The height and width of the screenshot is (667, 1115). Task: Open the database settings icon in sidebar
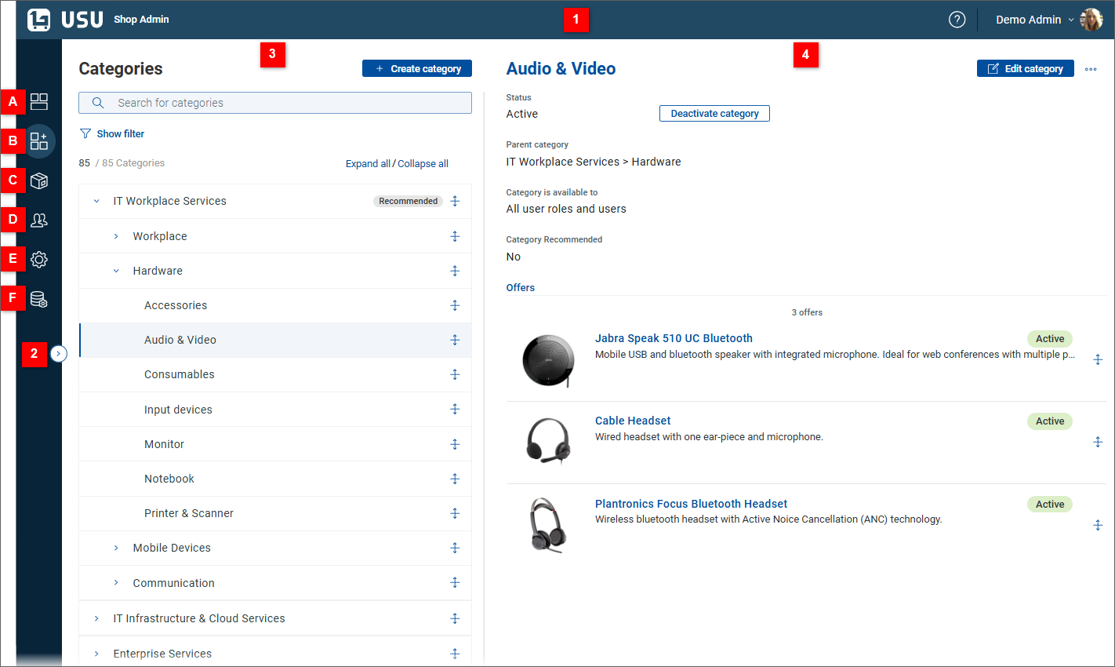pos(38,299)
